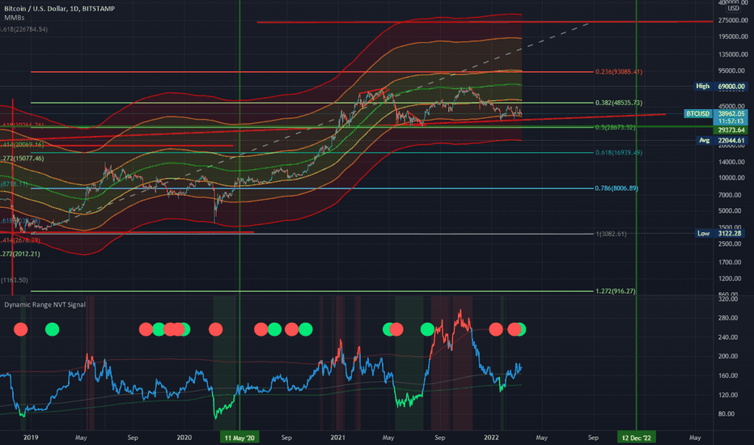Click the countdown timer 11:57:13 label
The height and width of the screenshot is (445, 754).
[731, 121]
